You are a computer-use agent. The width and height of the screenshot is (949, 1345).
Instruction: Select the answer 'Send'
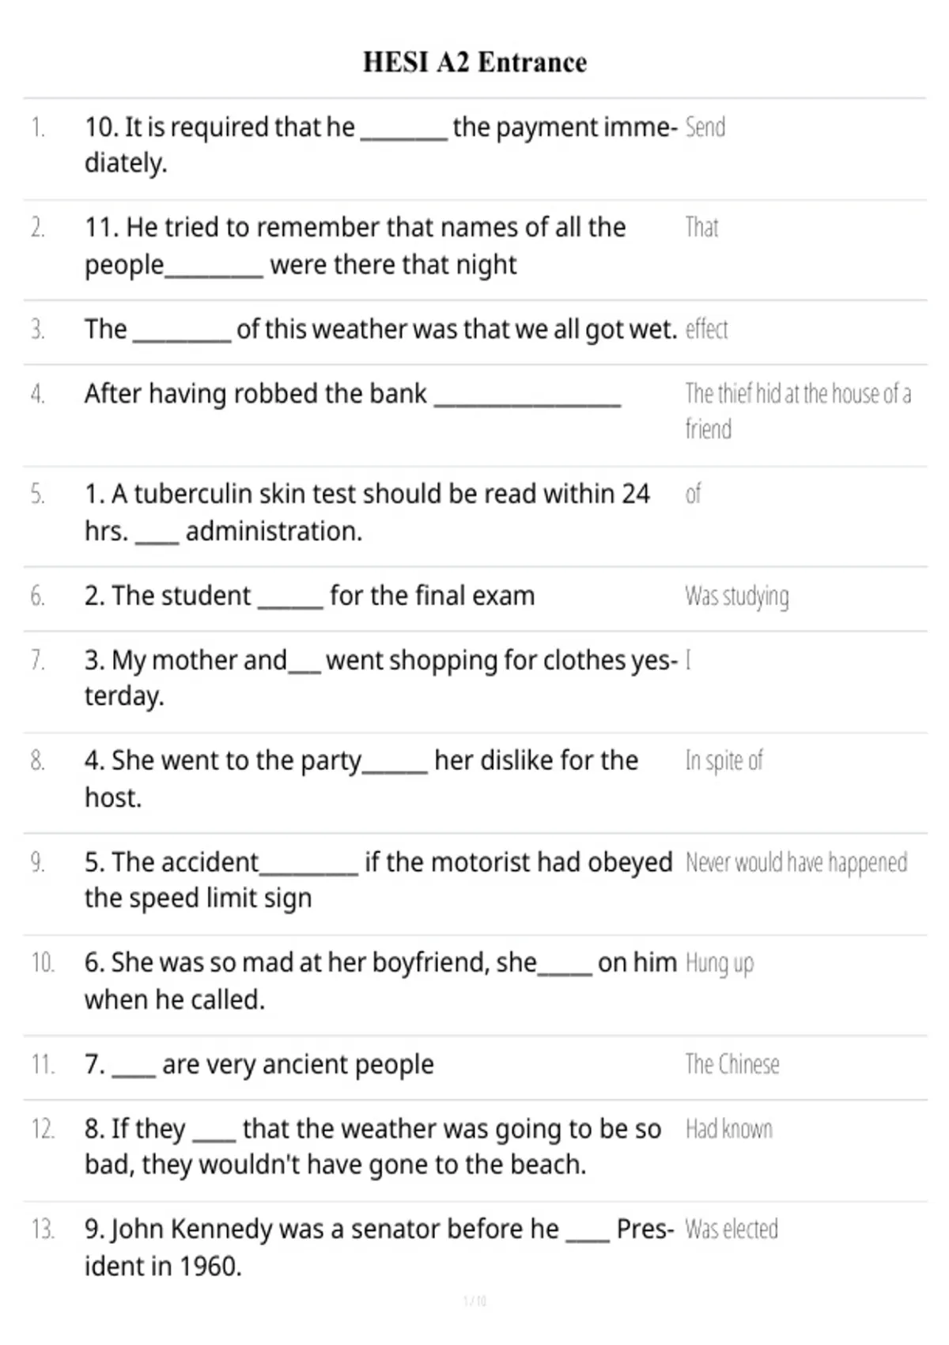click(x=705, y=127)
